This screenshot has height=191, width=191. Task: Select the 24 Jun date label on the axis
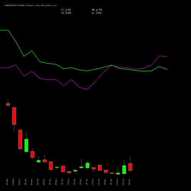123,182
